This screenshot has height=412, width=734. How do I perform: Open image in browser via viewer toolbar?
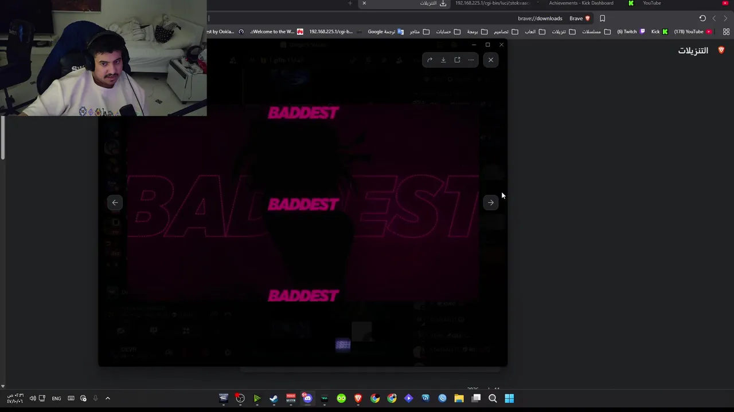coord(457,60)
